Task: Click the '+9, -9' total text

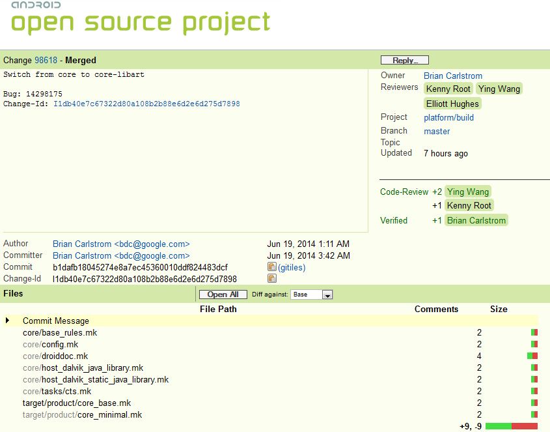Action: point(471,426)
